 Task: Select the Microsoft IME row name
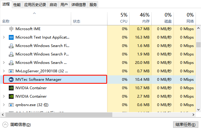[x=28, y=29]
